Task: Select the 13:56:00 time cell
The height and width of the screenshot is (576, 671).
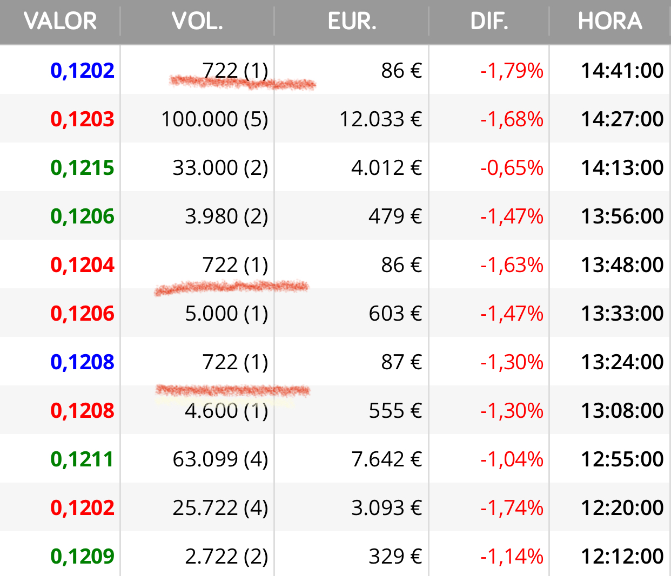Action: point(622,216)
